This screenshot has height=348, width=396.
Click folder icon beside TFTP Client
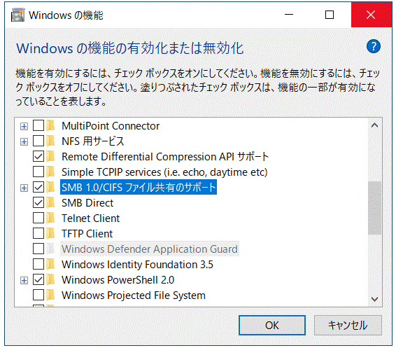pyautogui.click(x=51, y=233)
